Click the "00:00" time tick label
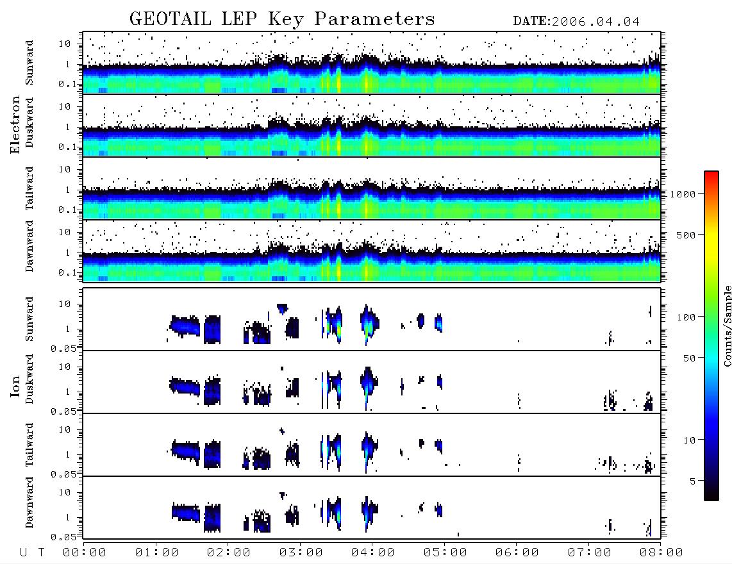This screenshot has width=732, height=564. pos(85,552)
